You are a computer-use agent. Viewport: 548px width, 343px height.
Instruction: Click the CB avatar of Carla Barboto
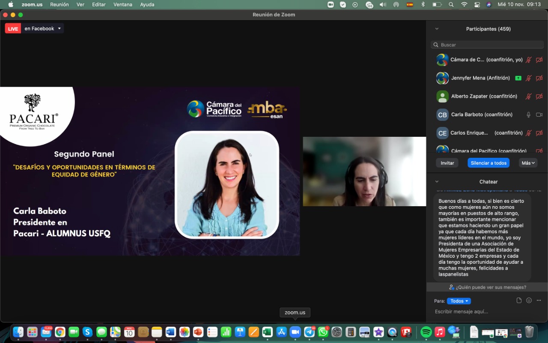(442, 115)
